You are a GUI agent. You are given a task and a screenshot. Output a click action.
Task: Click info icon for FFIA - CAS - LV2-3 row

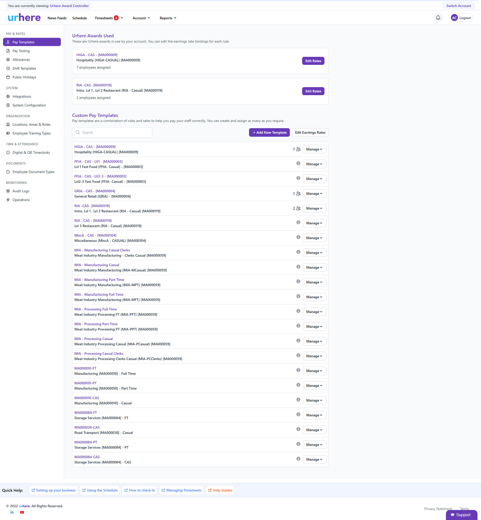(x=298, y=178)
